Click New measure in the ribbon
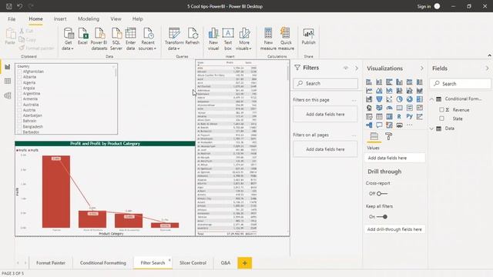This screenshot has width=493, height=277. point(268,39)
